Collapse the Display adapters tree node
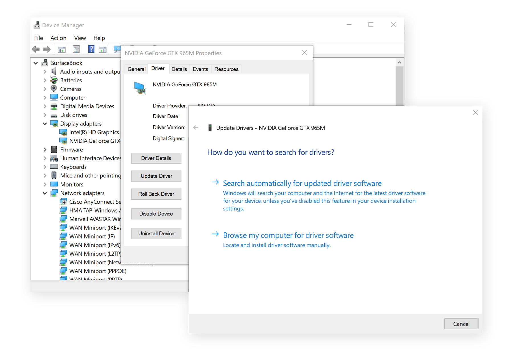Screen dimensions: 513x356 [45, 124]
